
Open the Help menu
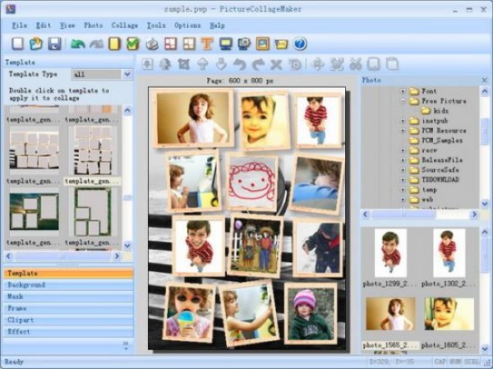217,25
